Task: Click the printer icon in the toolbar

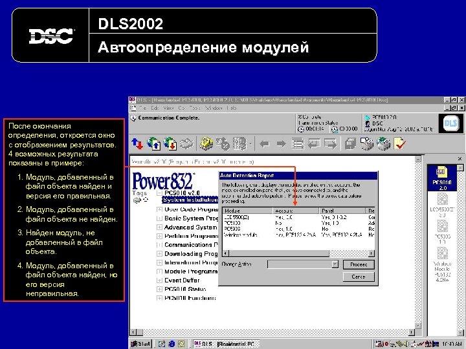Action: [x=367, y=144]
